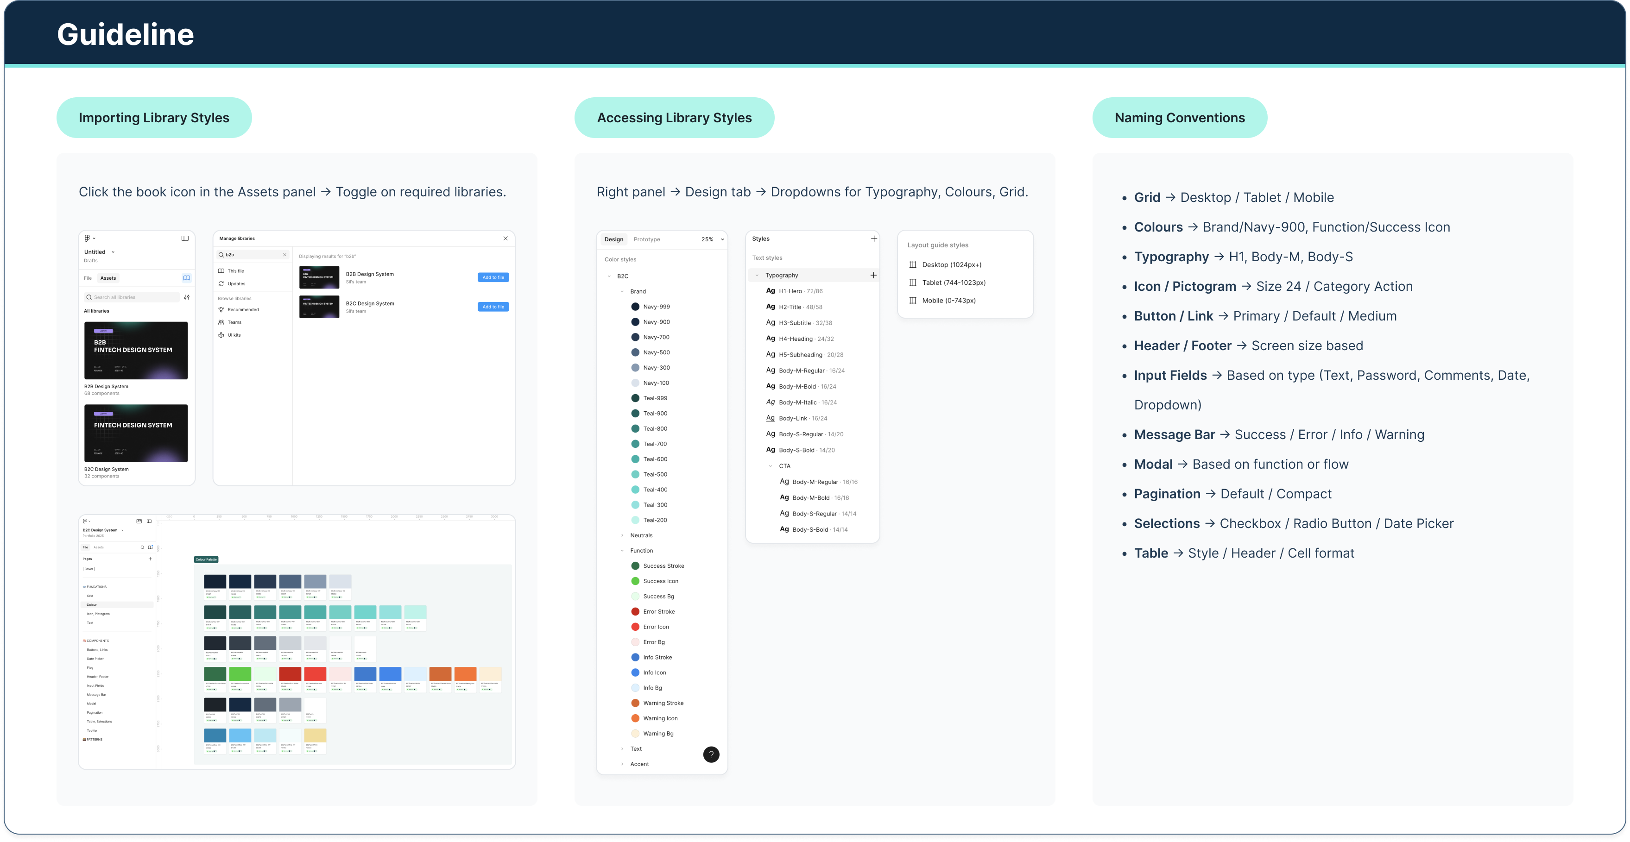
Task: Add a text style in the Typography group
Action: point(874,275)
